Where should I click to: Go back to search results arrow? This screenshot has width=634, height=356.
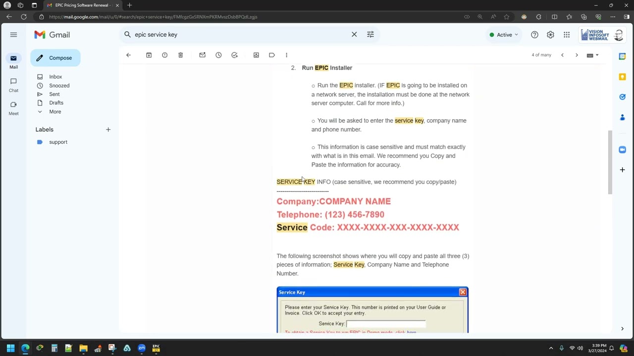(128, 55)
